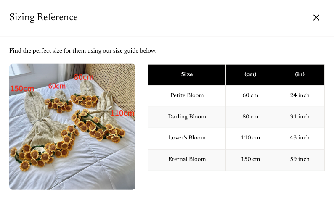Click the red 150cm label on photo
334x200 pixels.
[22, 89]
